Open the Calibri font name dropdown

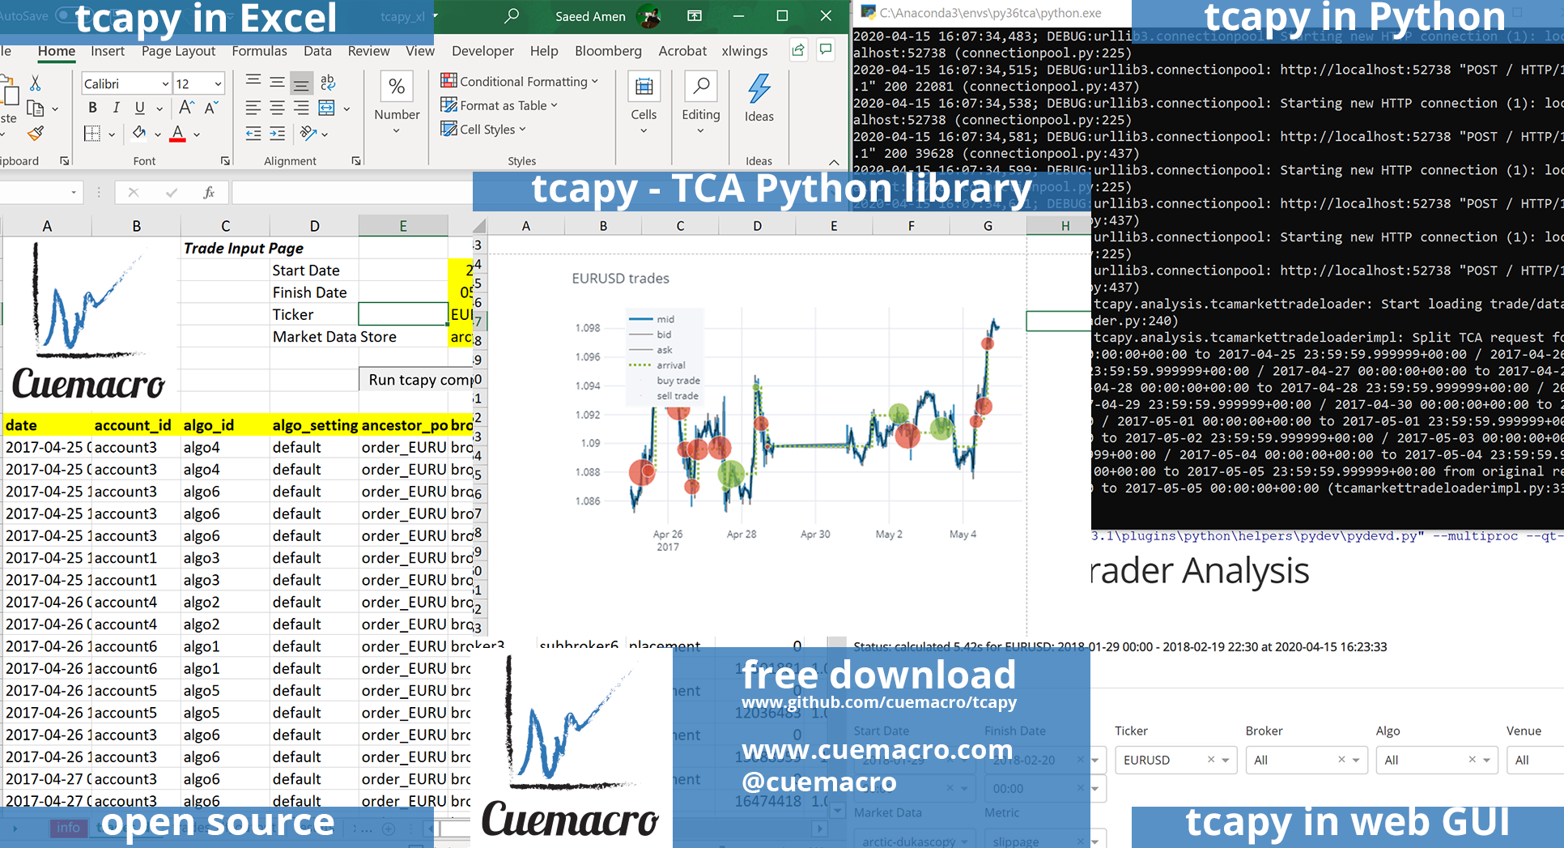[x=165, y=83]
